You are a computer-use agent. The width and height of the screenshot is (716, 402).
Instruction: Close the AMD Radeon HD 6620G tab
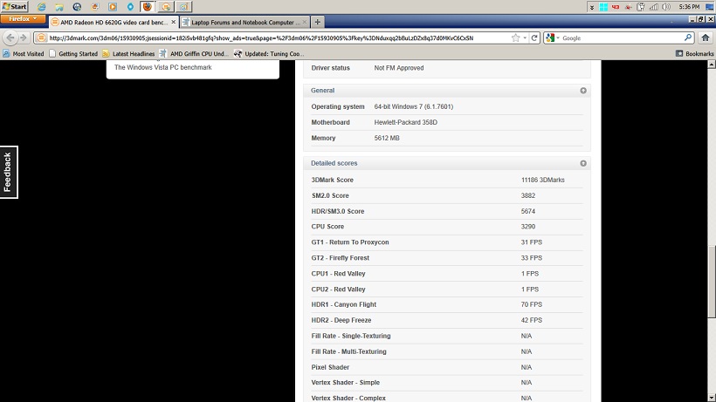tap(174, 22)
